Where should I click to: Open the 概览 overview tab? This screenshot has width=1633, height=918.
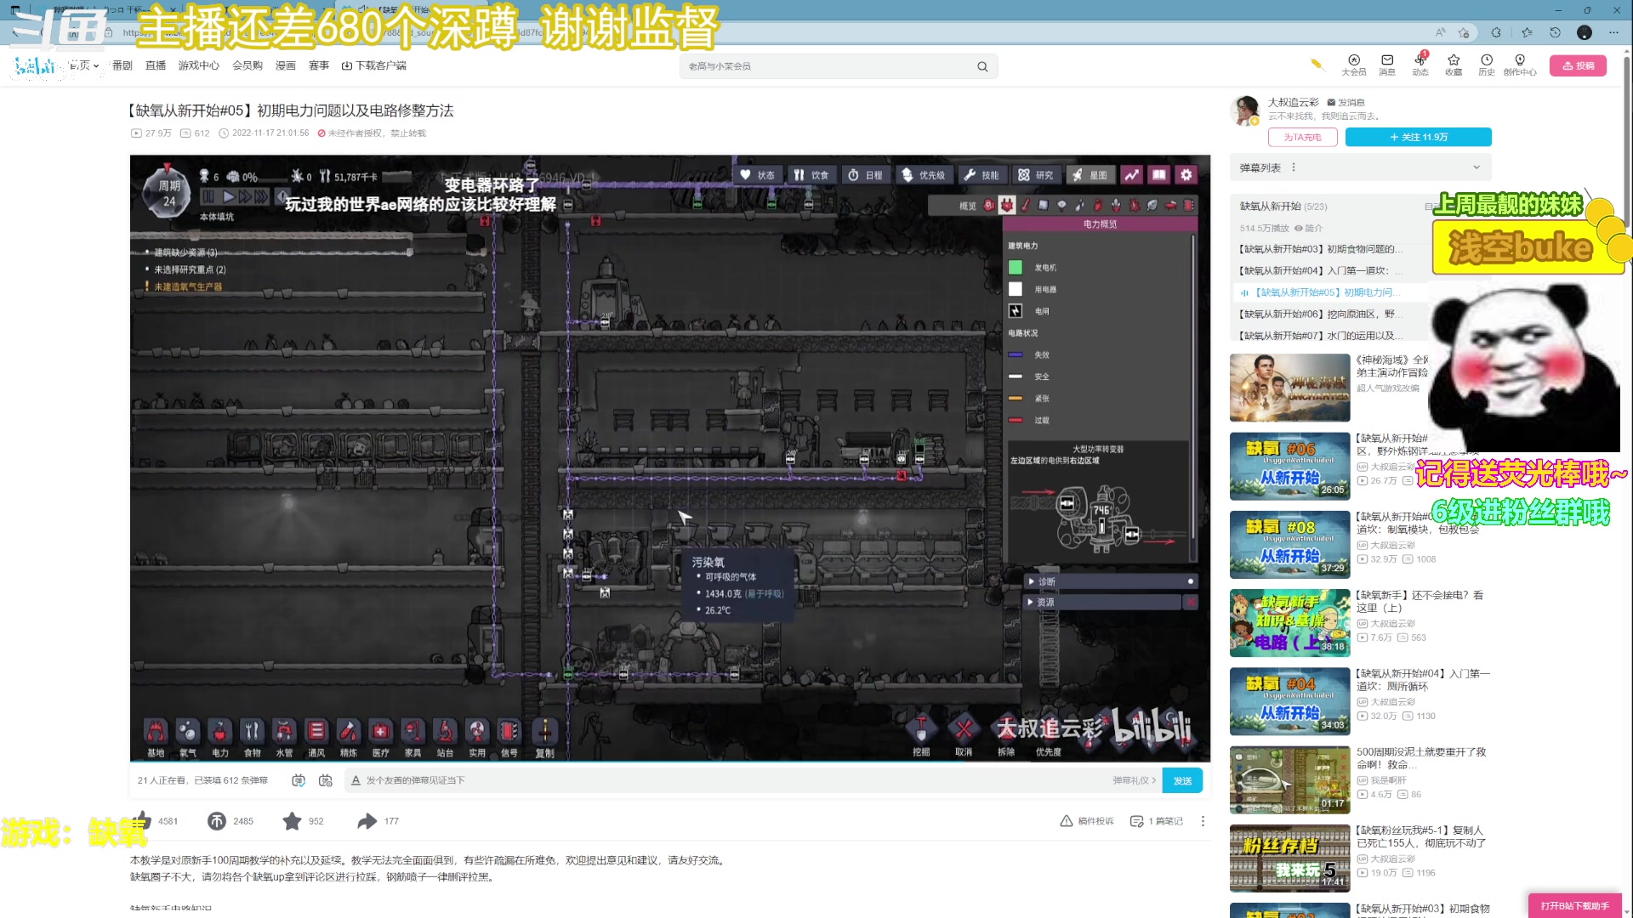point(966,206)
